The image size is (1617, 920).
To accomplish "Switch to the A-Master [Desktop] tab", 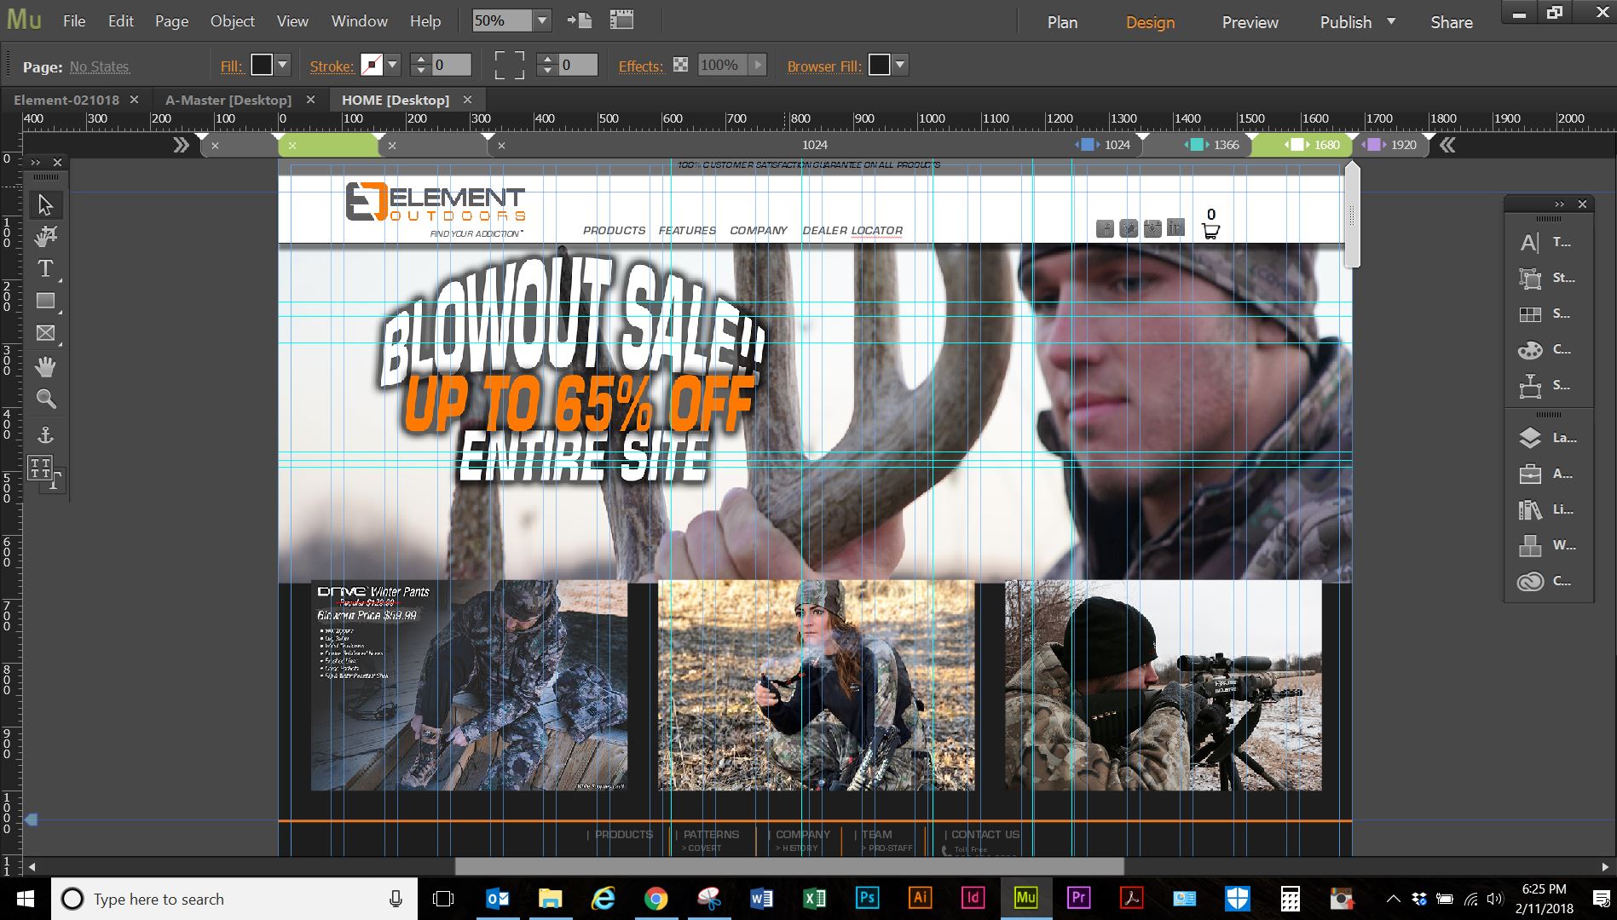I will 228,100.
